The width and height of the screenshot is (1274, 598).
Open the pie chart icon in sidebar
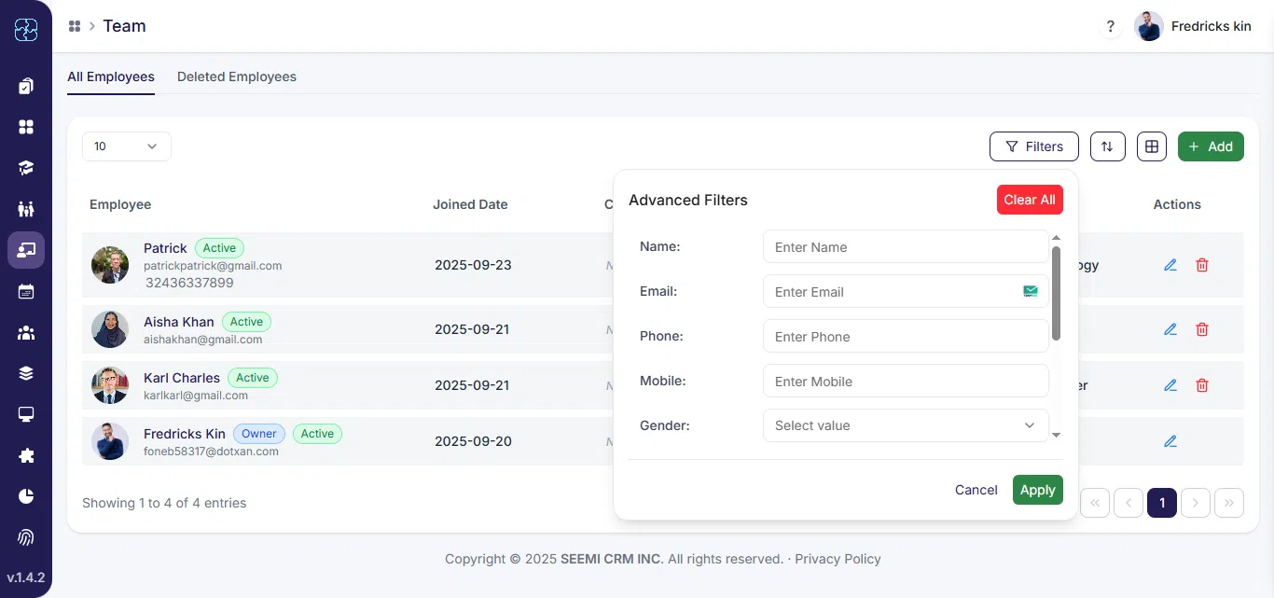26,496
